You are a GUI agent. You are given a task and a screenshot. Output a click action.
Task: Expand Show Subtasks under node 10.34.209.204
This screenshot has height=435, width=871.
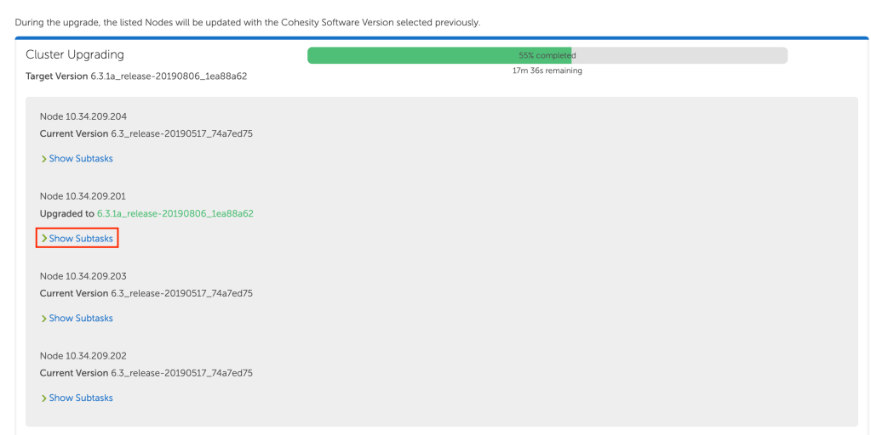click(x=81, y=159)
